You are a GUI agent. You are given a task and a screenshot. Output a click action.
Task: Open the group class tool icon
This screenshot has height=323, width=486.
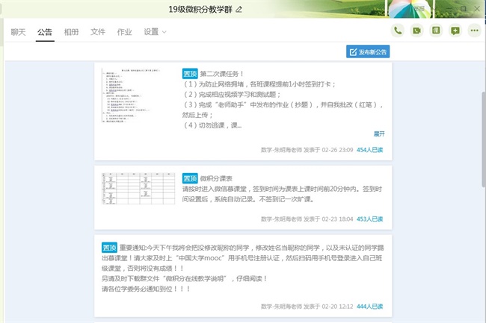point(437,31)
